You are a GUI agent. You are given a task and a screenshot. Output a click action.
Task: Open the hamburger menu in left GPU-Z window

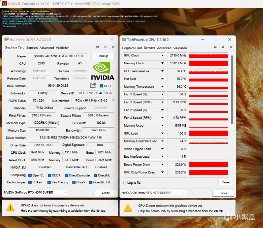113,47
